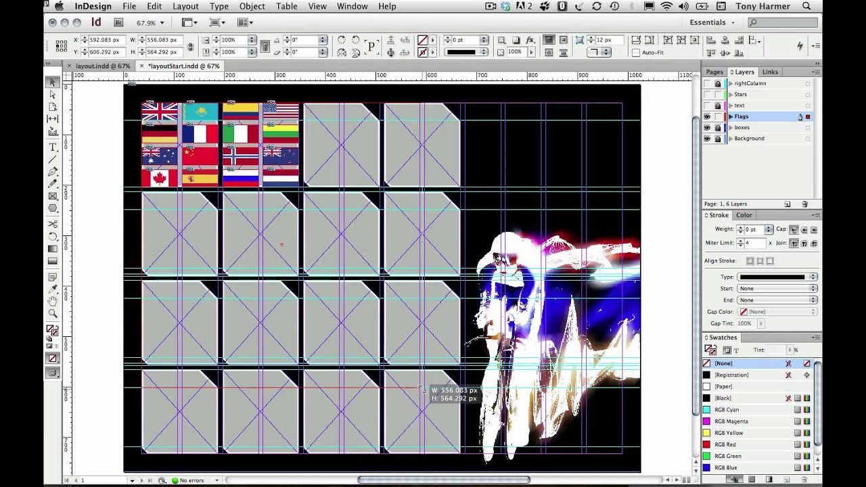Activate the Eyedropper tool

pyautogui.click(x=53, y=289)
